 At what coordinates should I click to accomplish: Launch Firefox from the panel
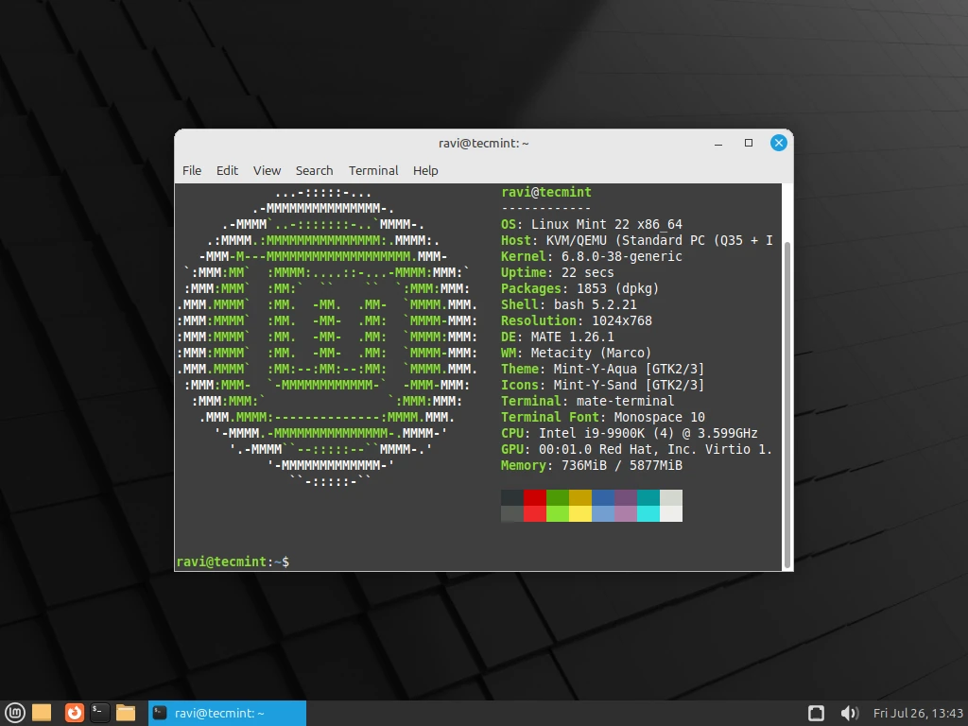click(74, 713)
